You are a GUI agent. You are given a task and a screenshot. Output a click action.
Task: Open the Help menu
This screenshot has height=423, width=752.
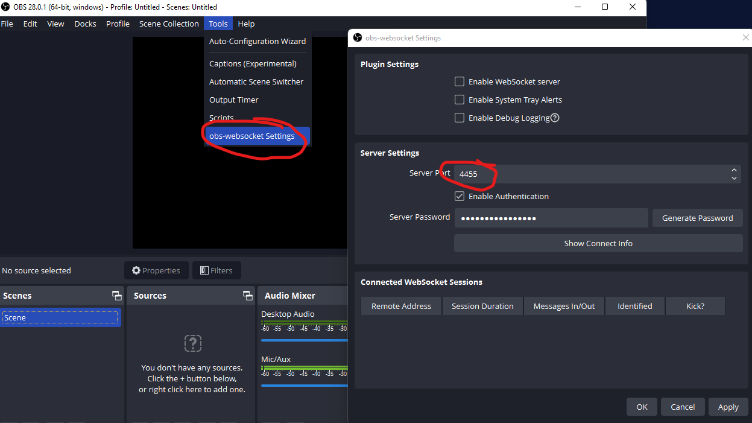coord(246,24)
